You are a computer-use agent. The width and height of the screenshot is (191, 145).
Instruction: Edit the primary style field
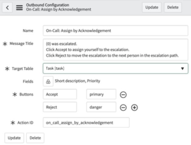coord(101,94)
